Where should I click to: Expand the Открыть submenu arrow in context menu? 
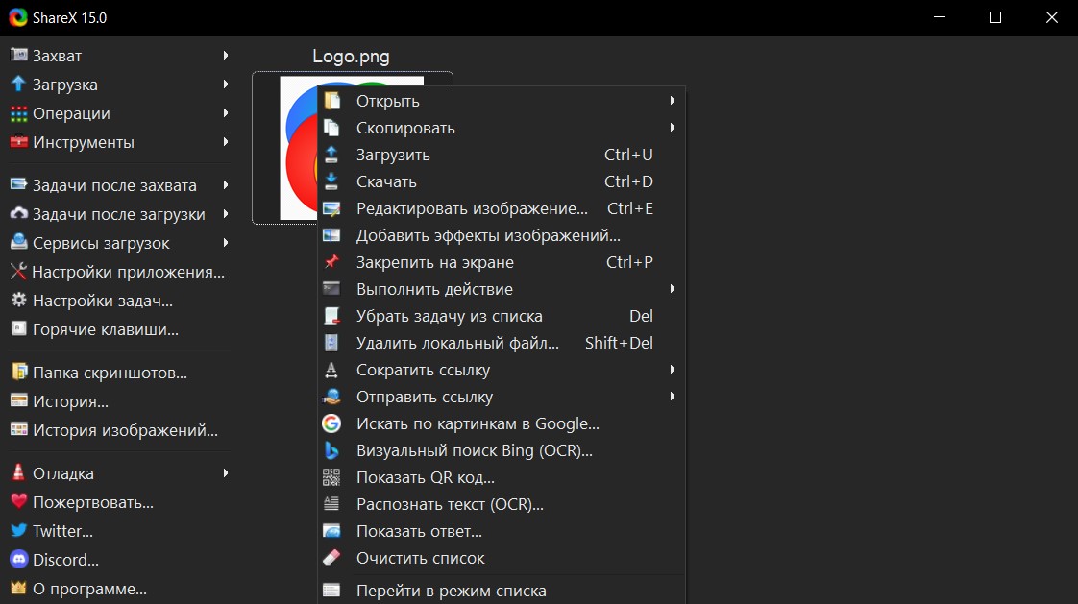(673, 101)
